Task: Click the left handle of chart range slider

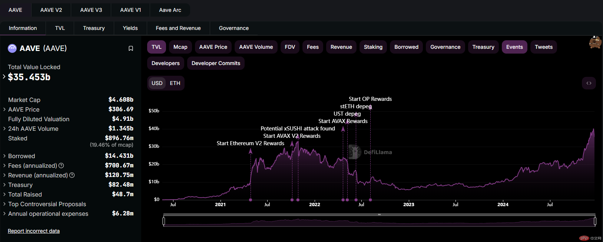Action: click(x=164, y=221)
